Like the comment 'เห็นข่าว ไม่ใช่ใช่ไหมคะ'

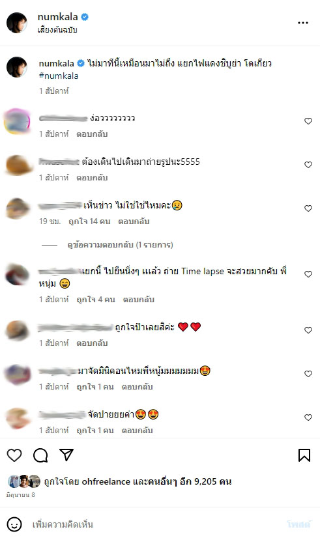tap(308, 208)
